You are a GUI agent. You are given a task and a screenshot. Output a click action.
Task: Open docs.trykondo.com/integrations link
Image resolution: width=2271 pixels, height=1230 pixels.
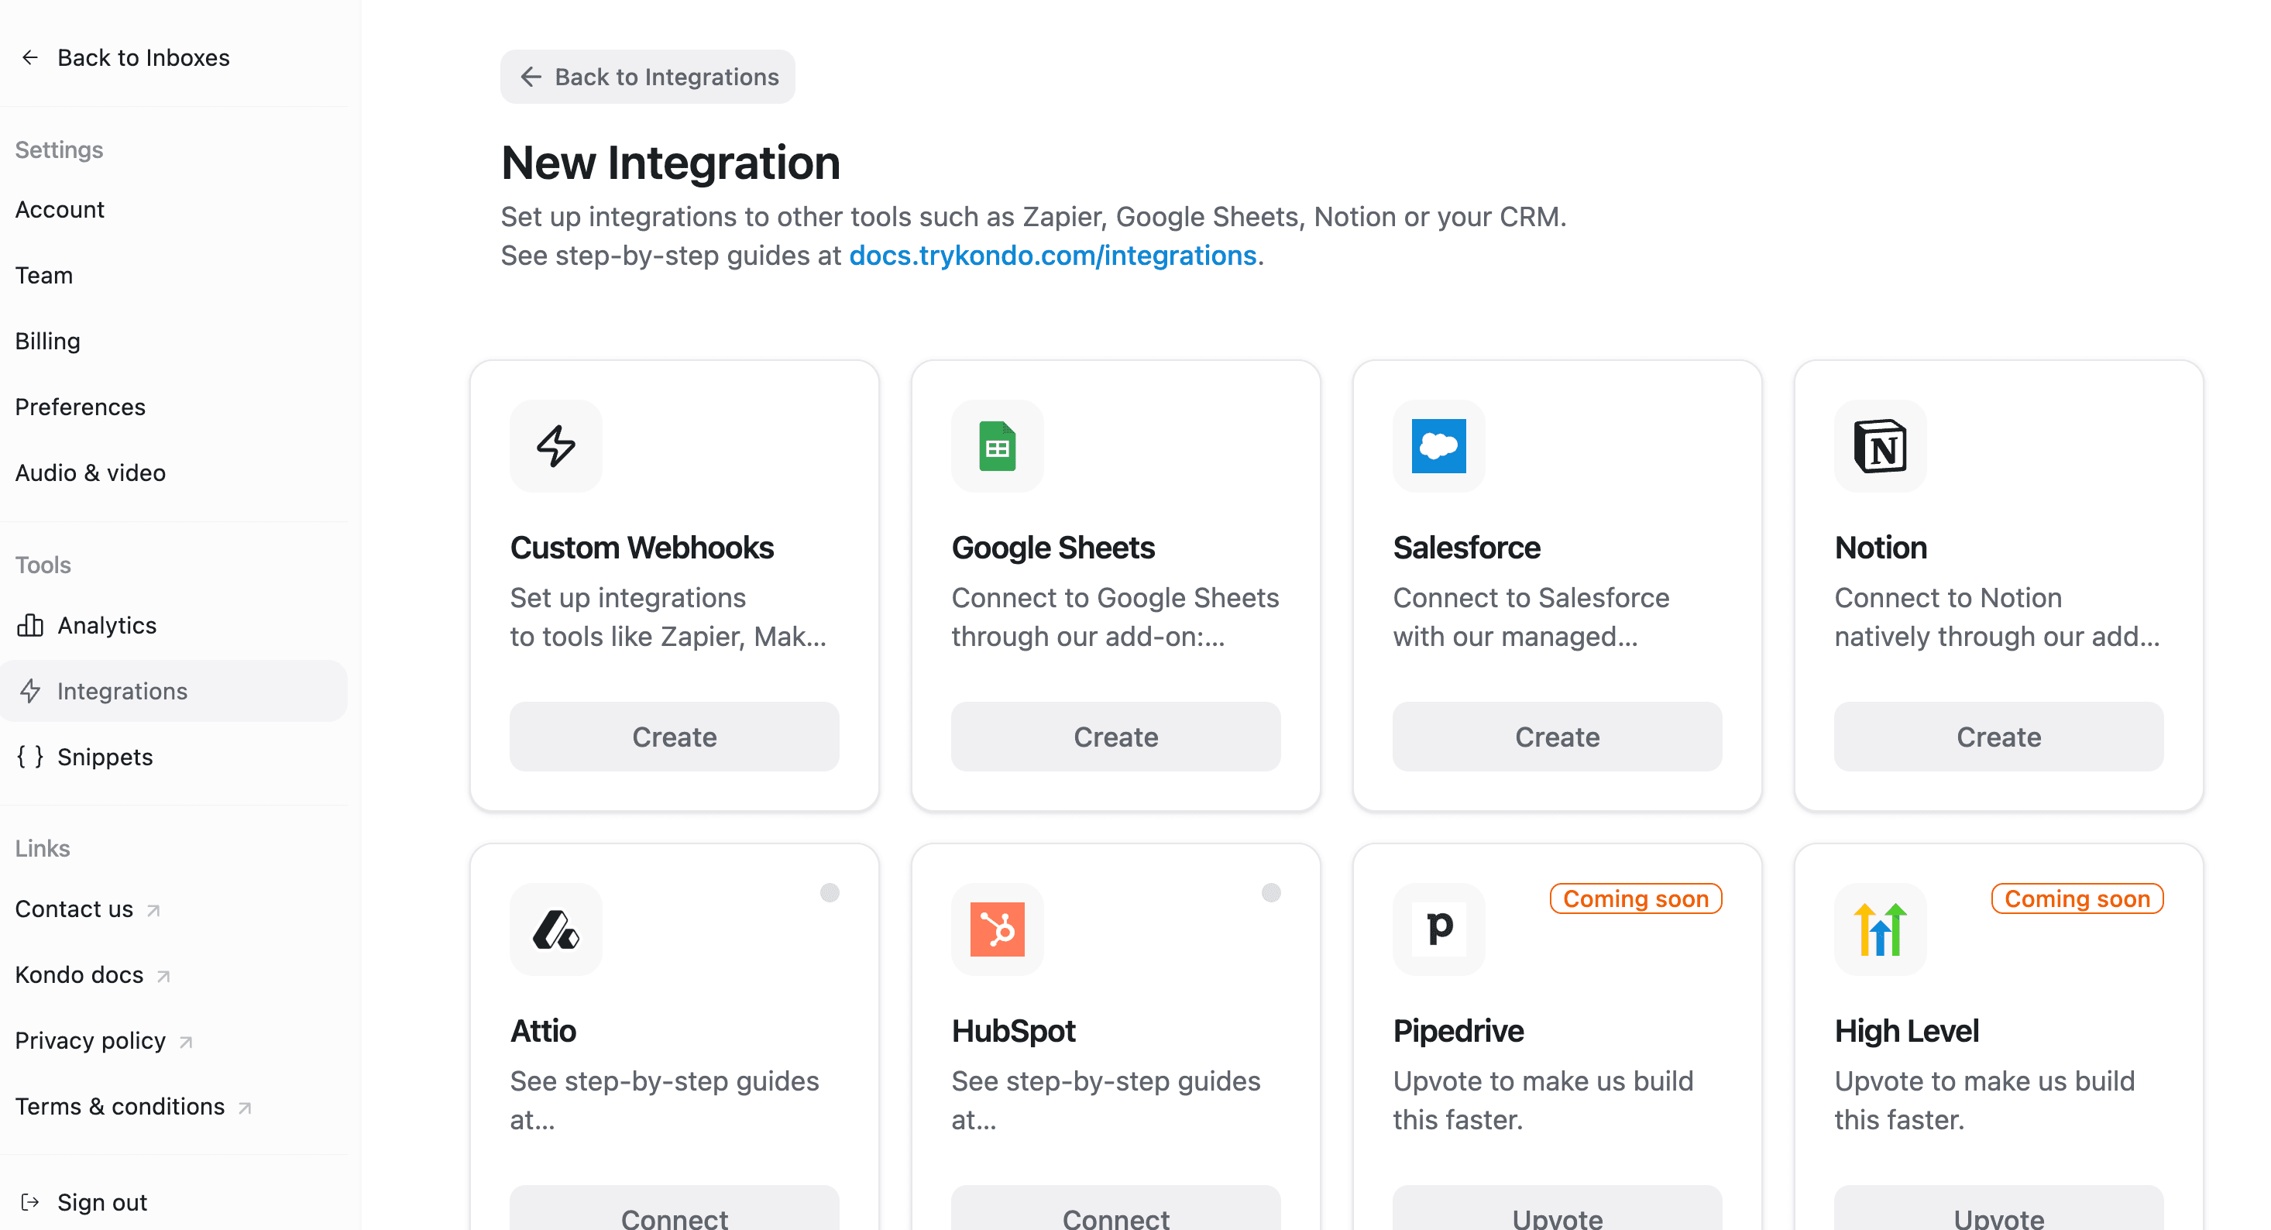[x=1053, y=255]
